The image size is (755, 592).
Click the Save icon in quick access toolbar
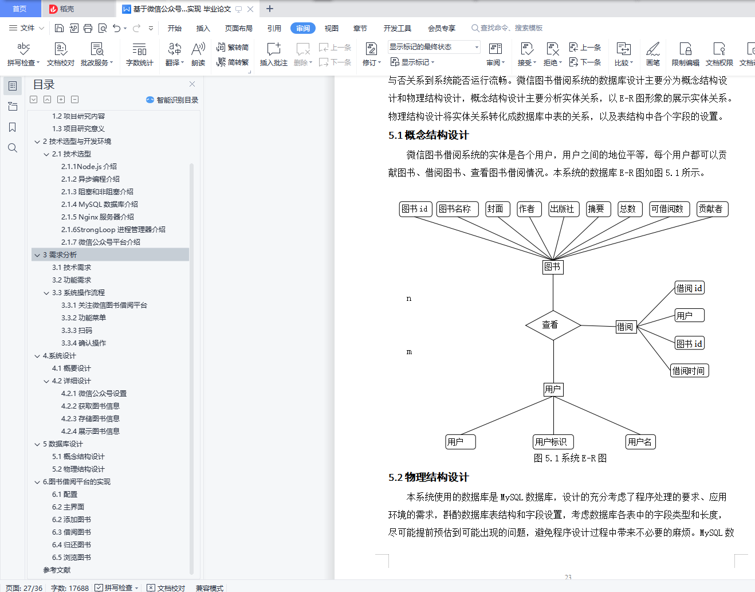pyautogui.click(x=59, y=28)
